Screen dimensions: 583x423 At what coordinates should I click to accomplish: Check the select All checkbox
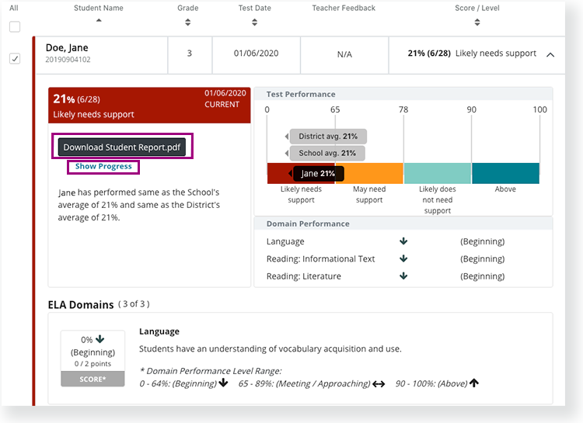15,26
